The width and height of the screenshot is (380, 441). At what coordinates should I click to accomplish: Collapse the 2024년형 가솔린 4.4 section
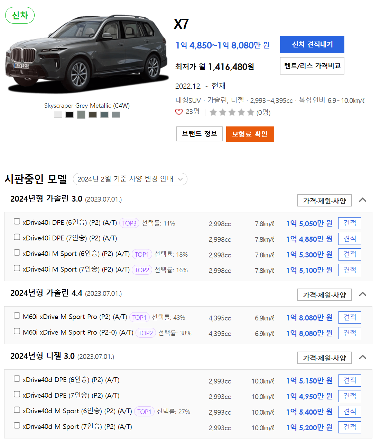[363, 294]
